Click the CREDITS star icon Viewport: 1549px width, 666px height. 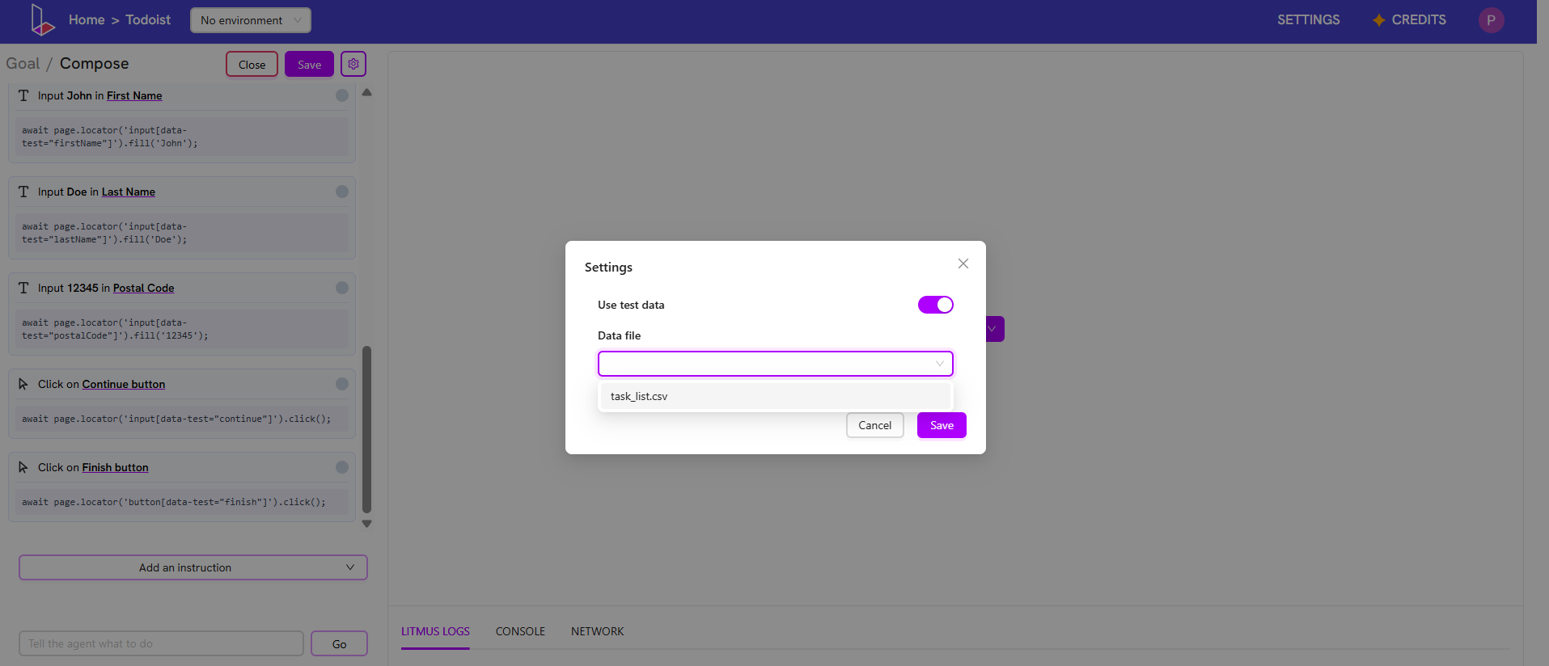(1379, 20)
